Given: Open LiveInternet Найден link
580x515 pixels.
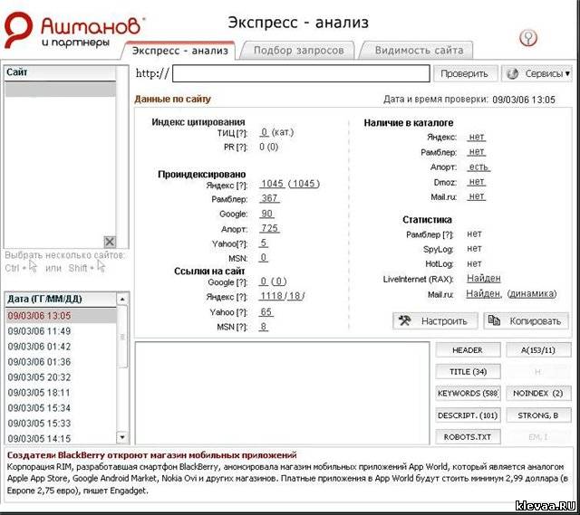Looking at the screenshot, I should tap(483, 279).
